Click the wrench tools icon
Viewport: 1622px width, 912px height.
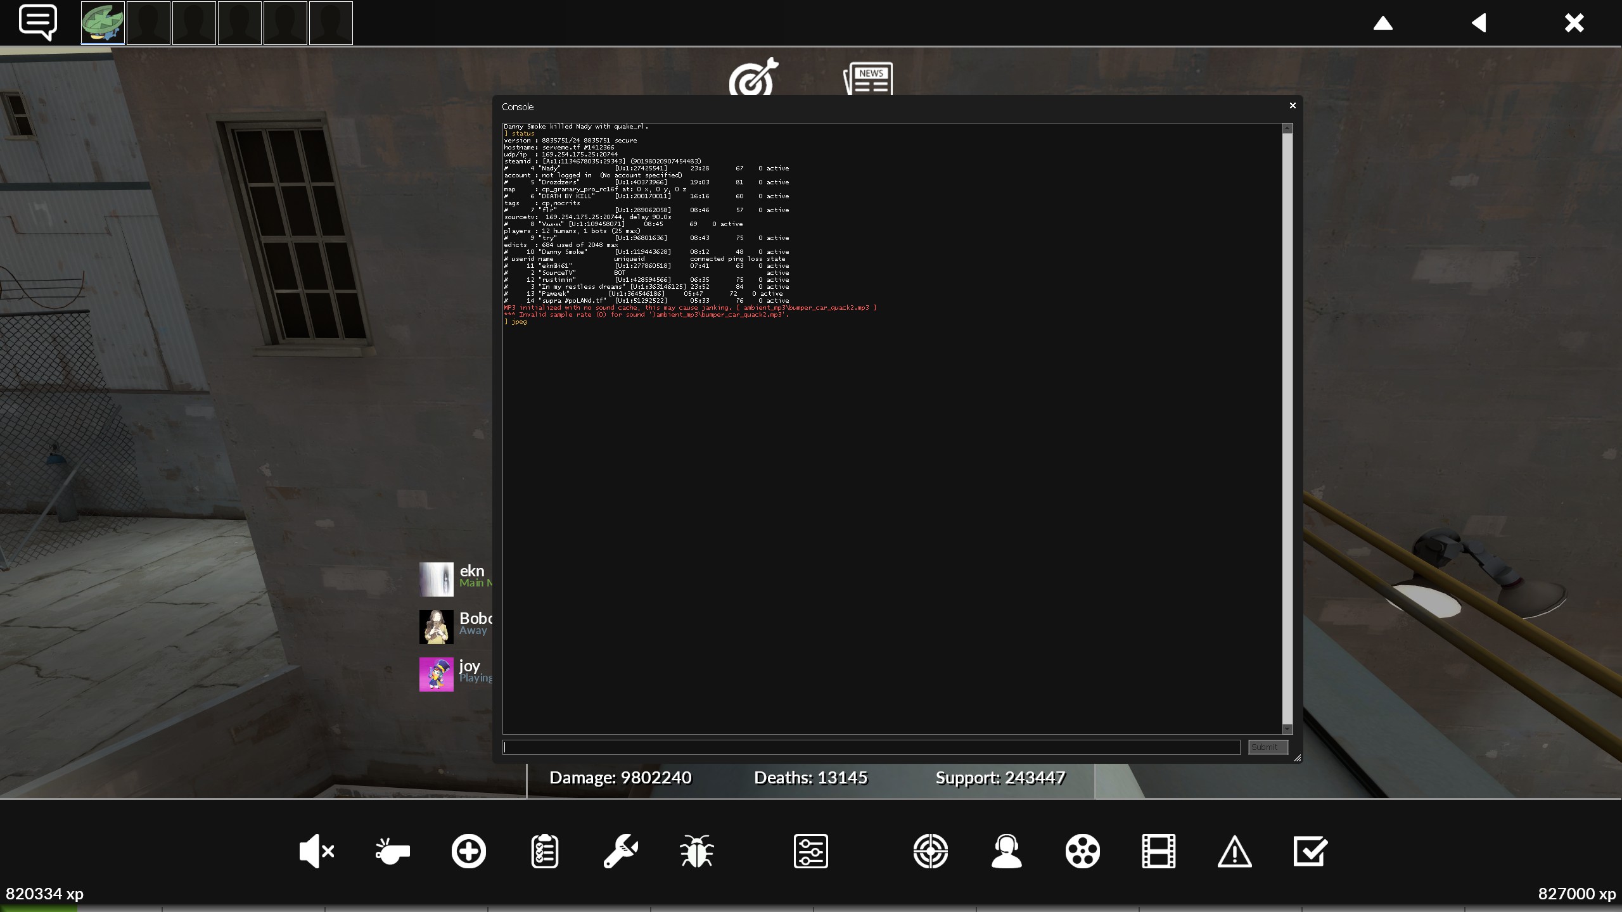pos(620,851)
